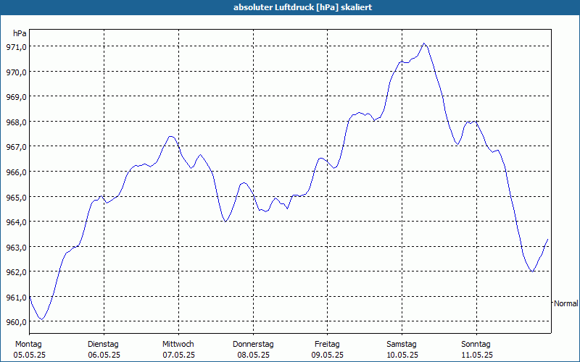The image size is (580, 362).
Task: Click the pressure curve peak above 971 hPa
Action: click(424, 43)
